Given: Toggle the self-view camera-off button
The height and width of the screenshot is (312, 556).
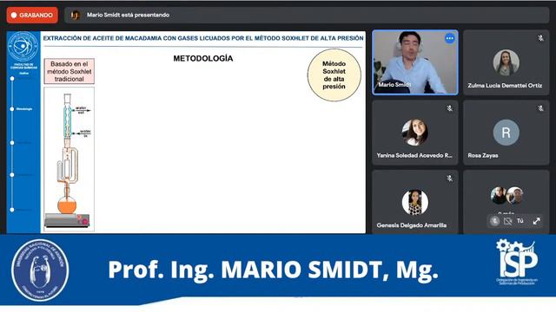Looking at the screenshot, I should pos(507,221).
